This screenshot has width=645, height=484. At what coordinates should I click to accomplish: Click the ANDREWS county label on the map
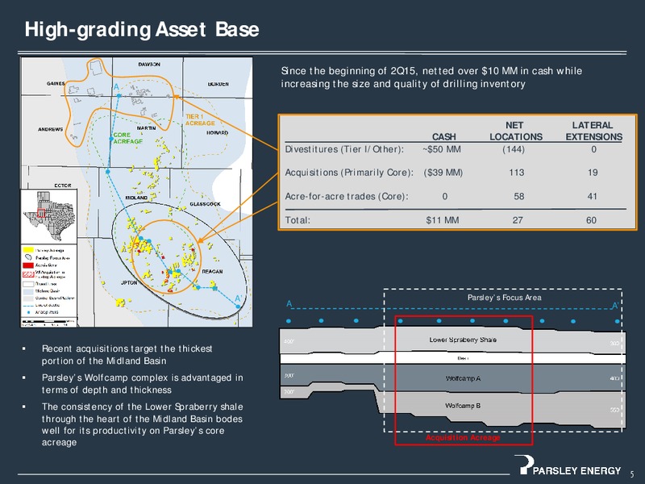(50, 129)
